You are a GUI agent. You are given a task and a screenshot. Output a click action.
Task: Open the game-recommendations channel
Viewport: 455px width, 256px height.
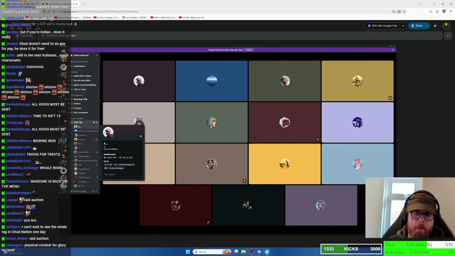(85, 85)
